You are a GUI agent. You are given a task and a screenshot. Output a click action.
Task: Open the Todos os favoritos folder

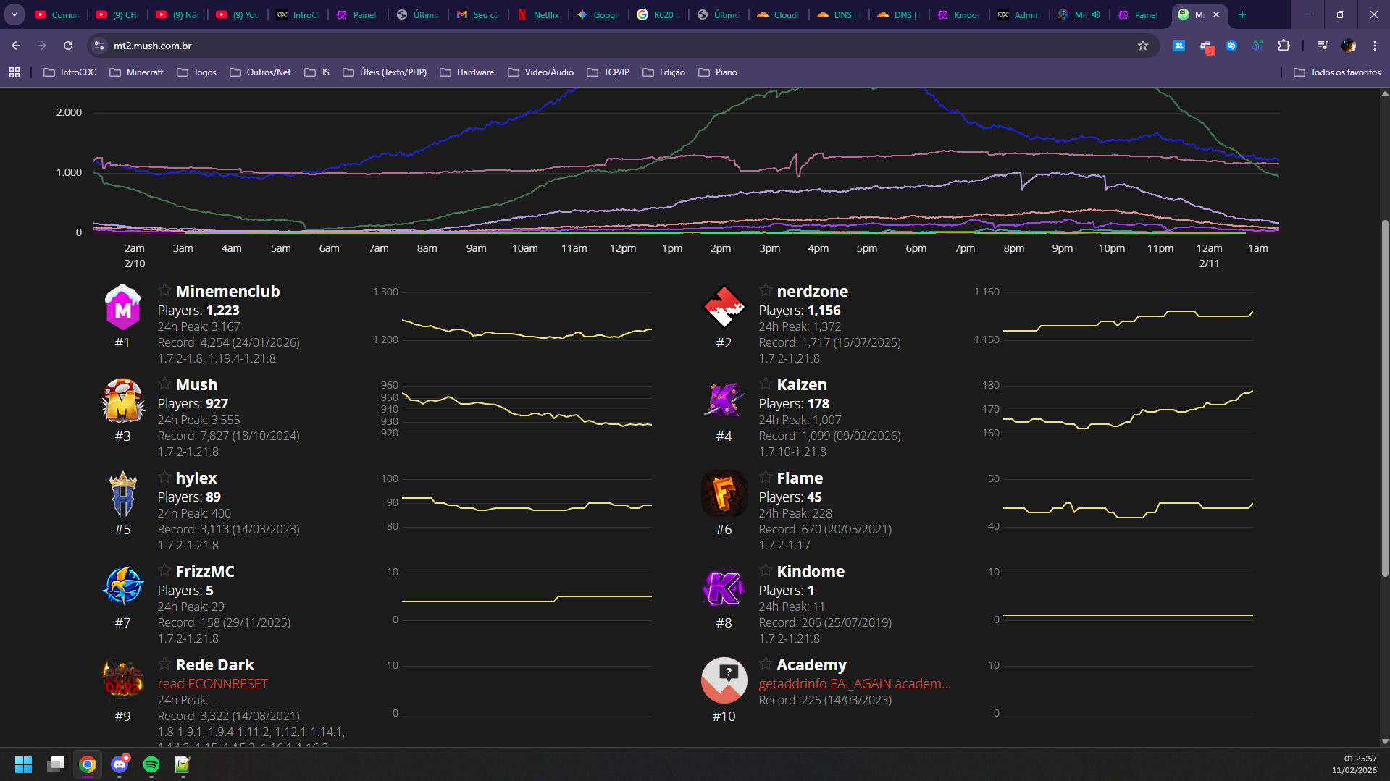pos(1337,72)
